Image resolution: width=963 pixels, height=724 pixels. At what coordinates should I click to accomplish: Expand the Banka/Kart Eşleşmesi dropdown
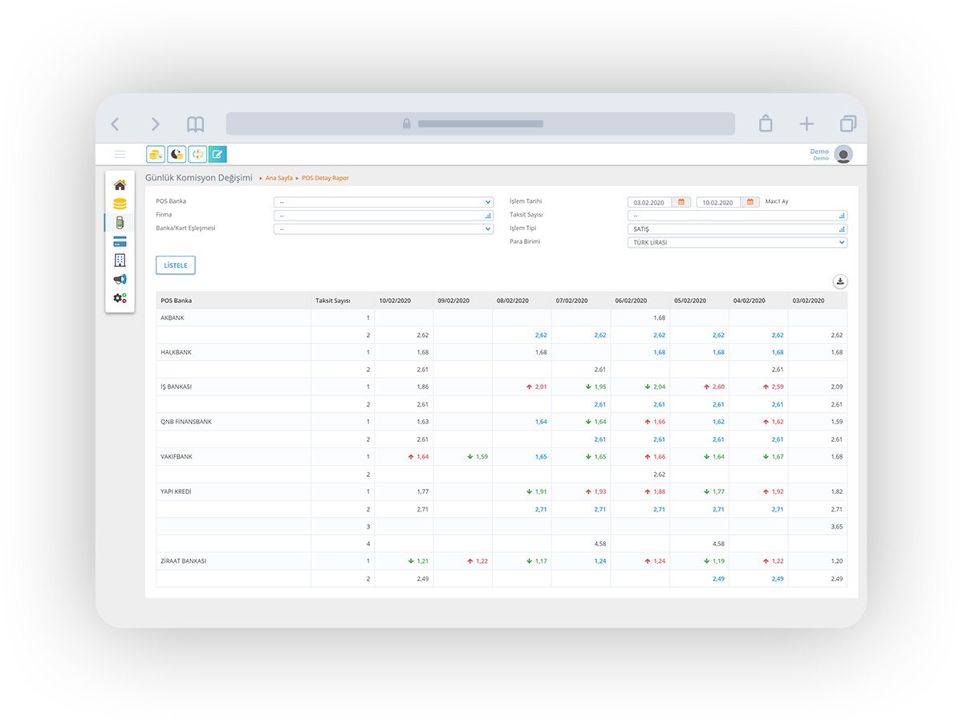tap(384, 229)
